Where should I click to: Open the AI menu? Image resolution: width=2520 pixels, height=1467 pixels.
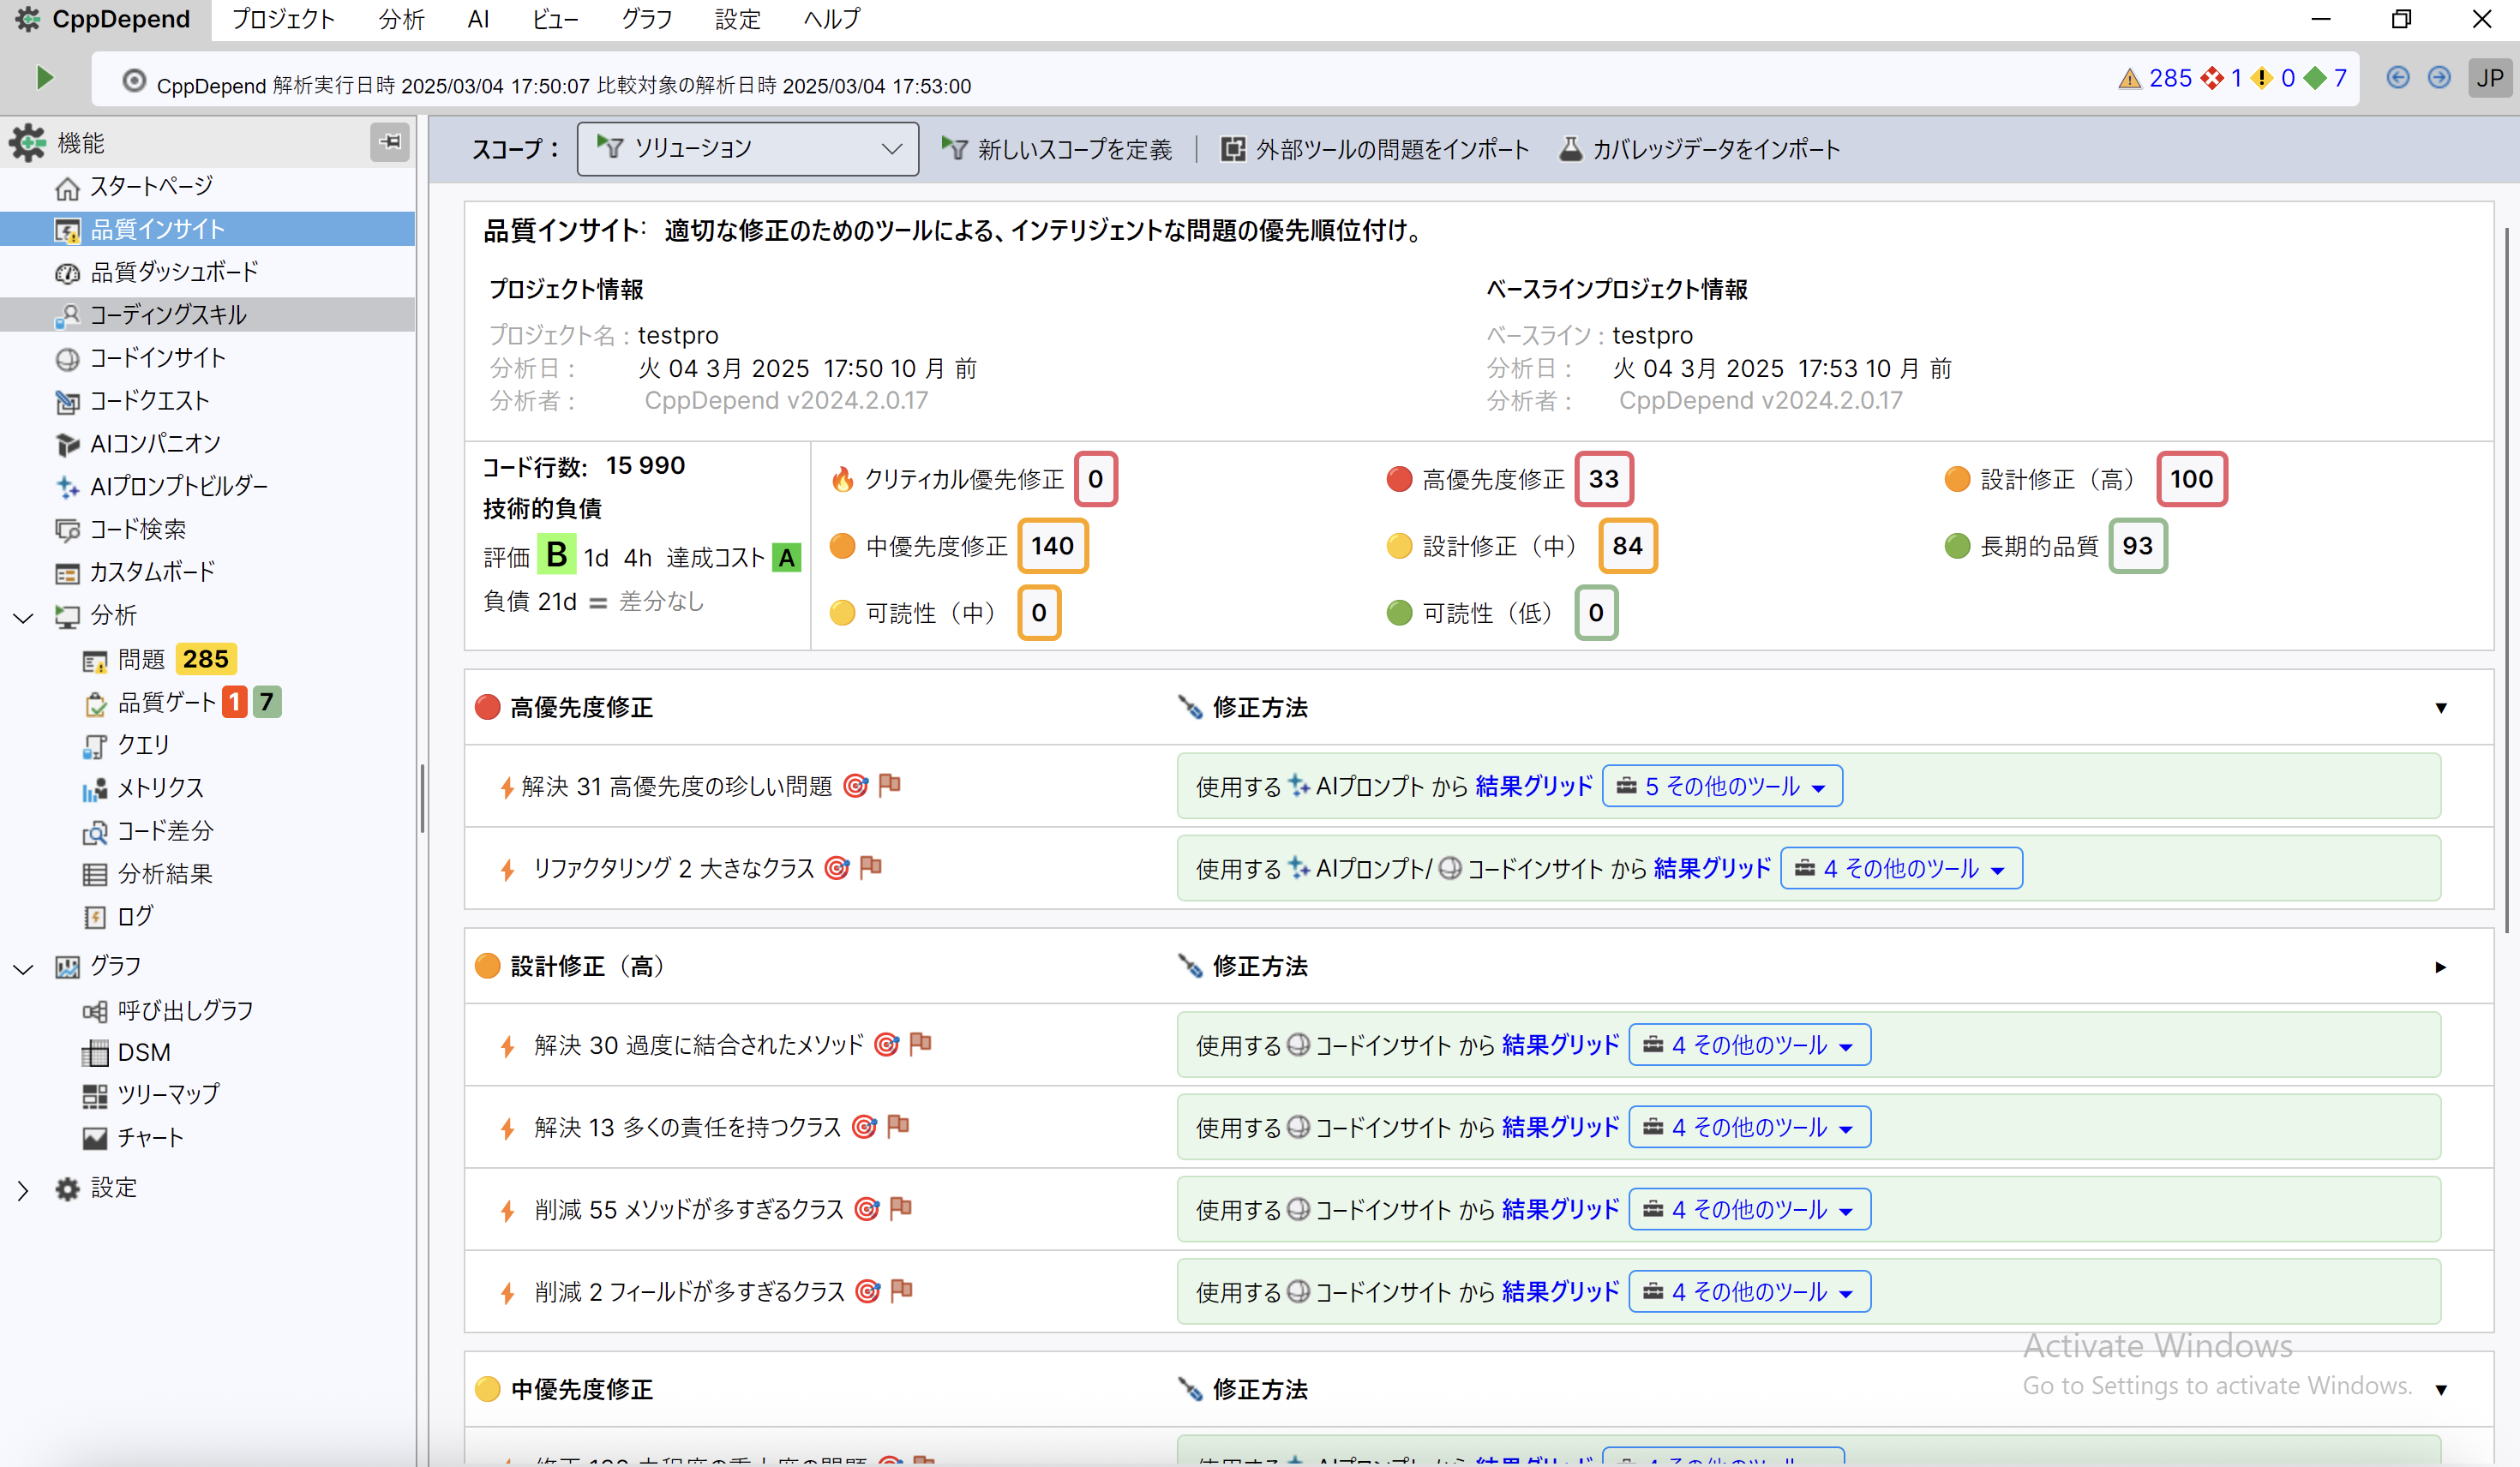pos(477,19)
